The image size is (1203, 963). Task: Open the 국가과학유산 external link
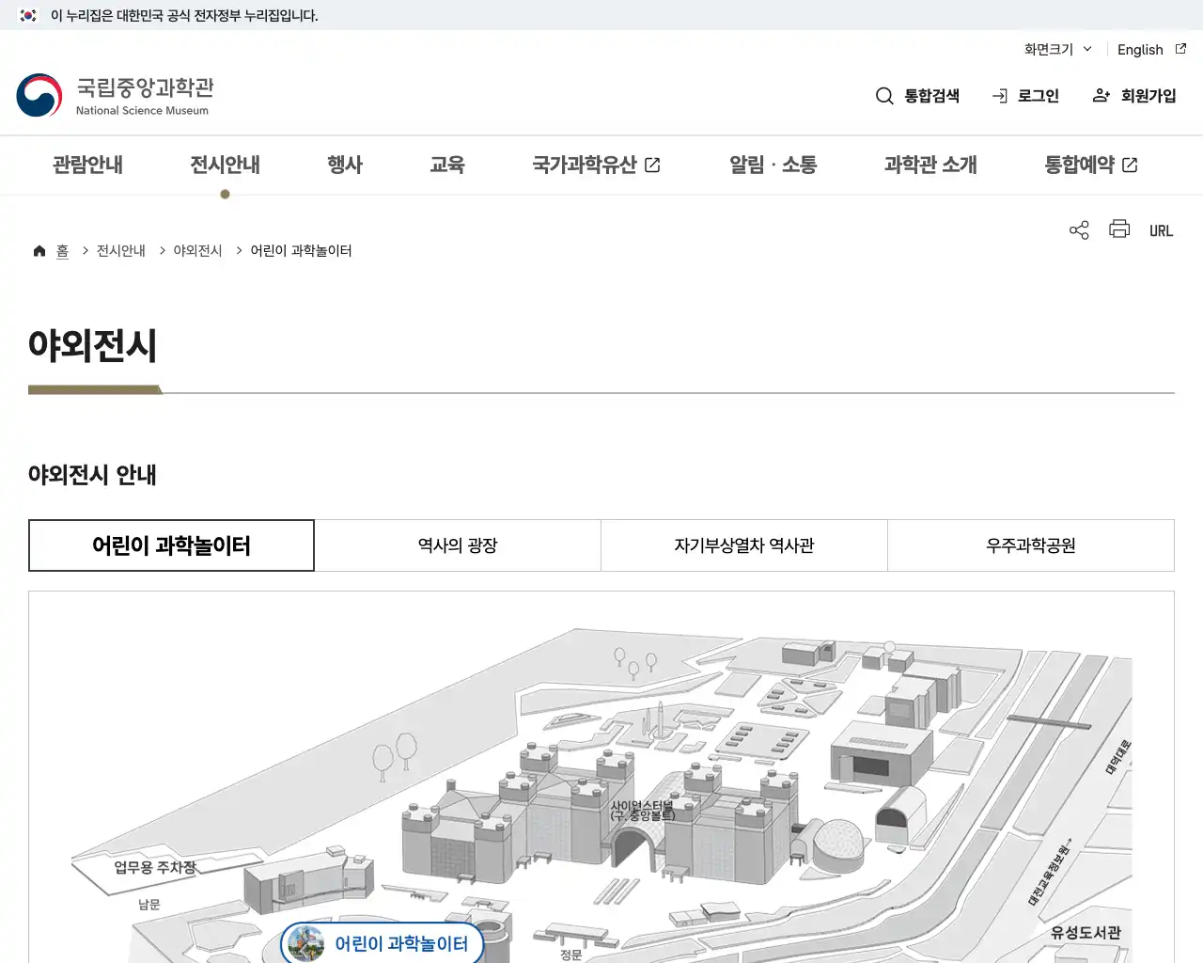click(596, 165)
